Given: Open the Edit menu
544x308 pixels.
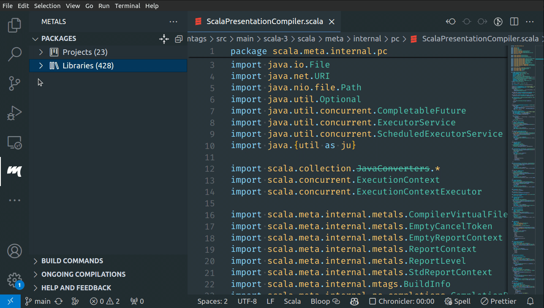Looking at the screenshot, I should pos(23,6).
